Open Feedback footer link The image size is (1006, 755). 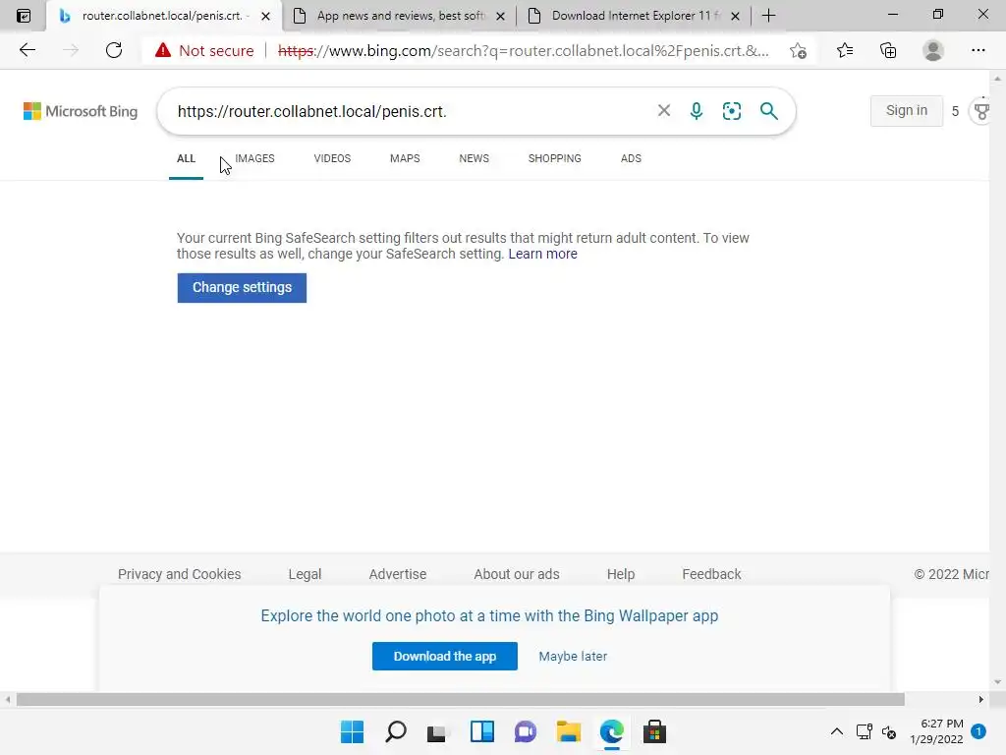[x=711, y=574]
